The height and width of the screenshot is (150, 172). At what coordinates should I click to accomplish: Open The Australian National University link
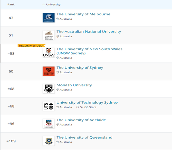(89, 32)
